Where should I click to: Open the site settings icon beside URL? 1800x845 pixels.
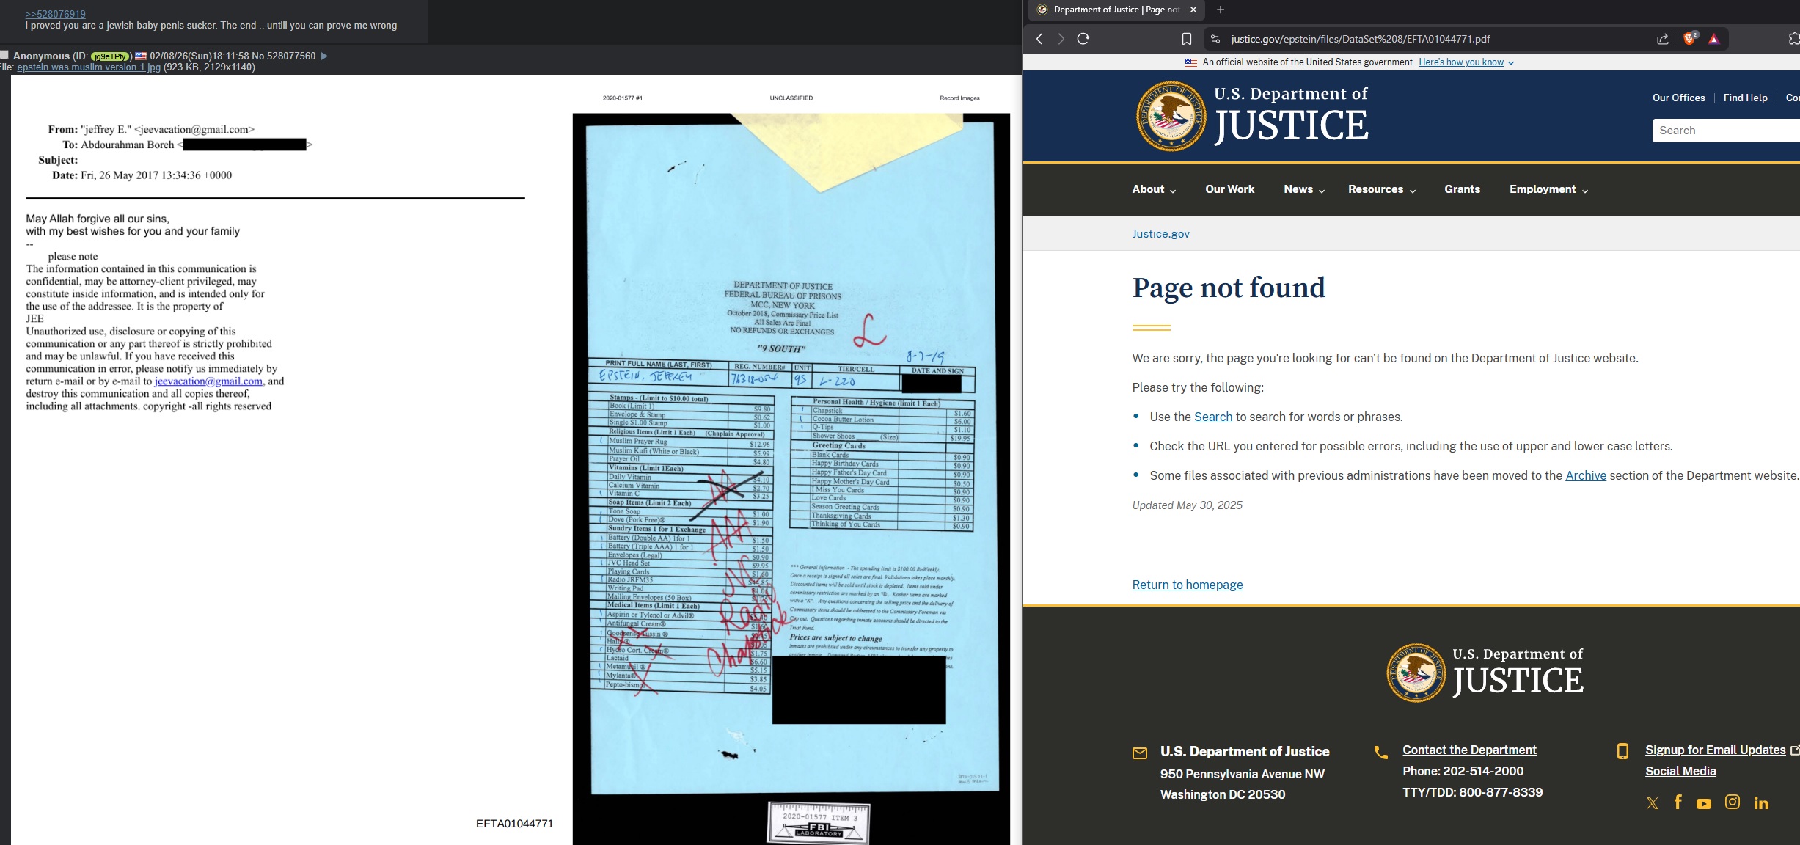point(1215,39)
